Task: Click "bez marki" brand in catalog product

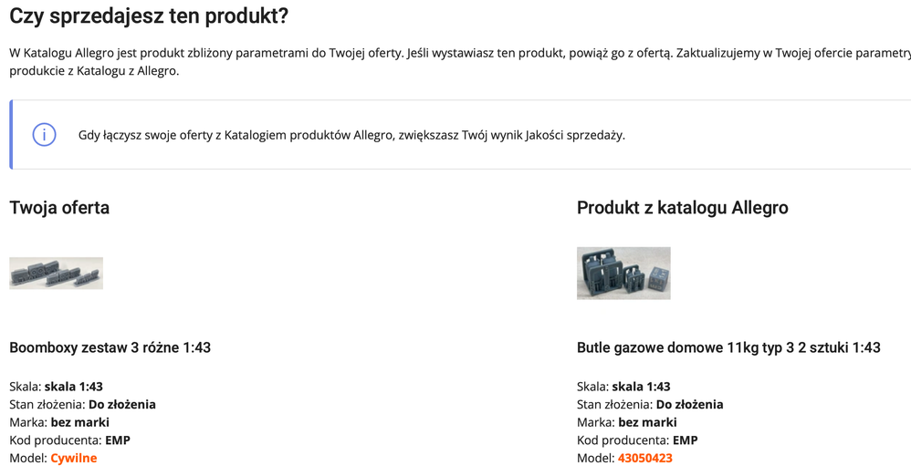Action: pyautogui.click(x=647, y=422)
